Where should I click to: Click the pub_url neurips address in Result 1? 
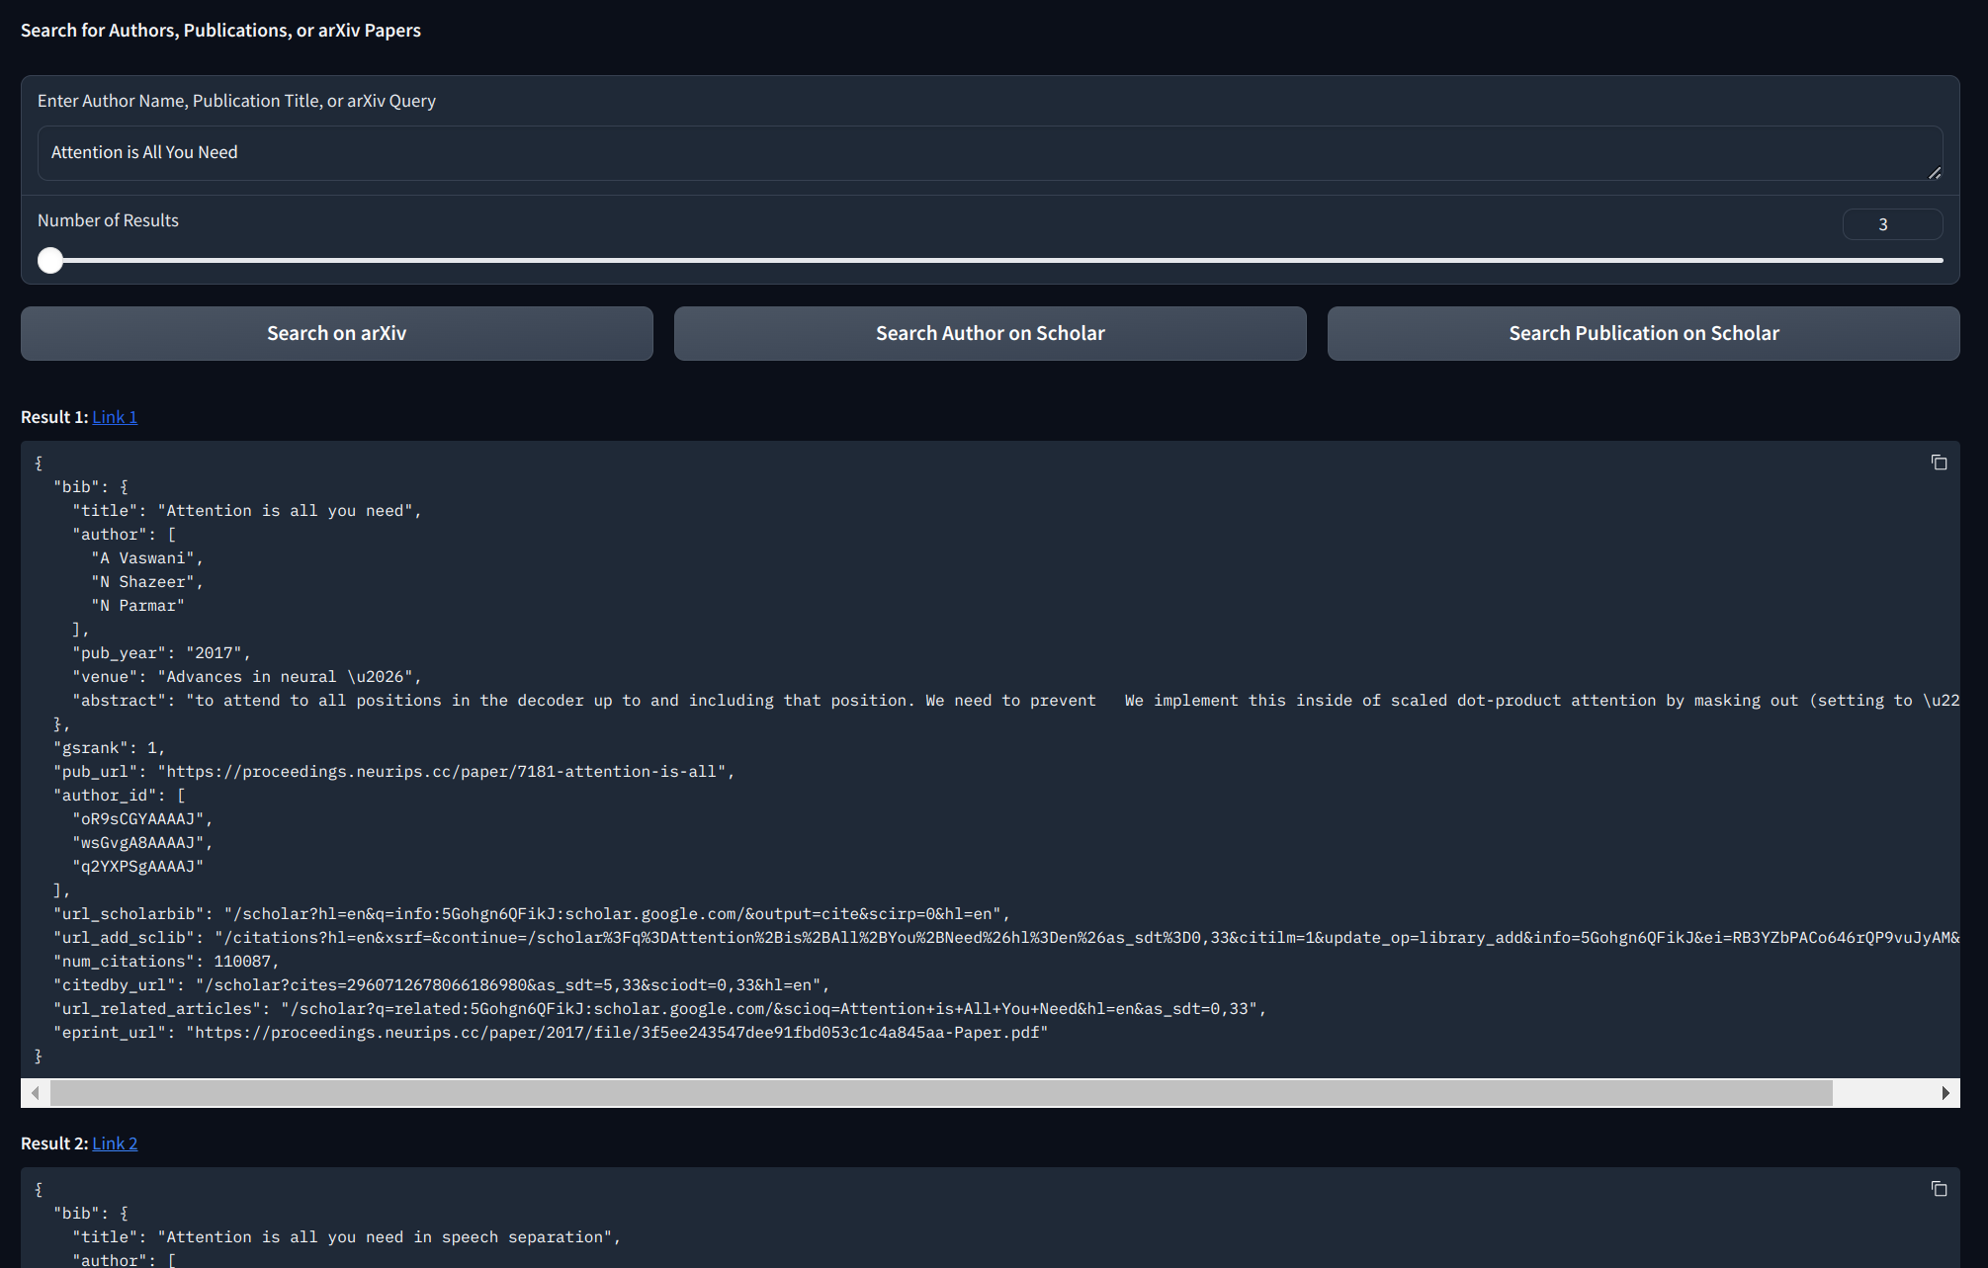click(445, 772)
